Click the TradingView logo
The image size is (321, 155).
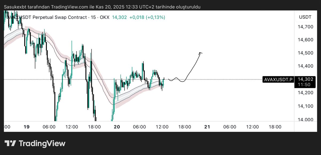35,144
